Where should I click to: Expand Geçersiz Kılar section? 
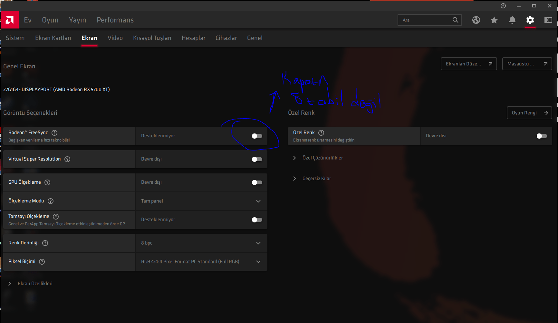pyautogui.click(x=312, y=179)
